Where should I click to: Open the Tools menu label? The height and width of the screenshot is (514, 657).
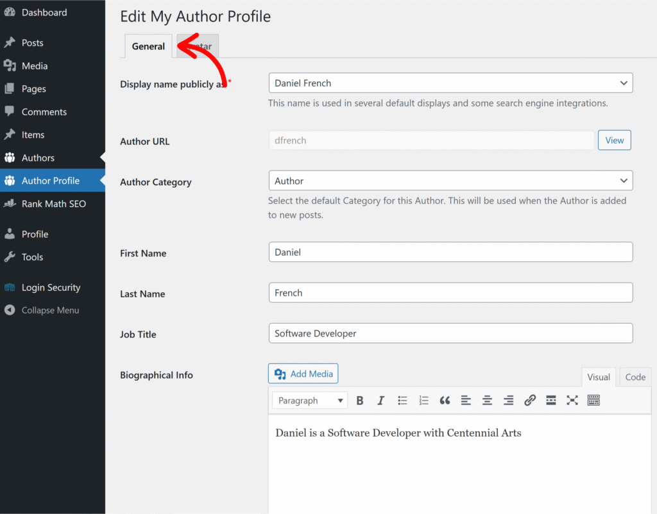pos(32,257)
